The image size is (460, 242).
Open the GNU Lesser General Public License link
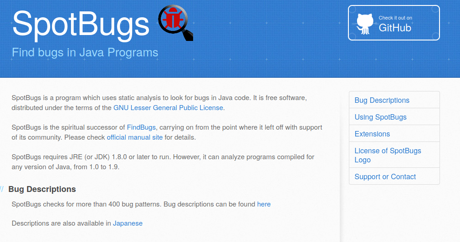click(x=168, y=108)
